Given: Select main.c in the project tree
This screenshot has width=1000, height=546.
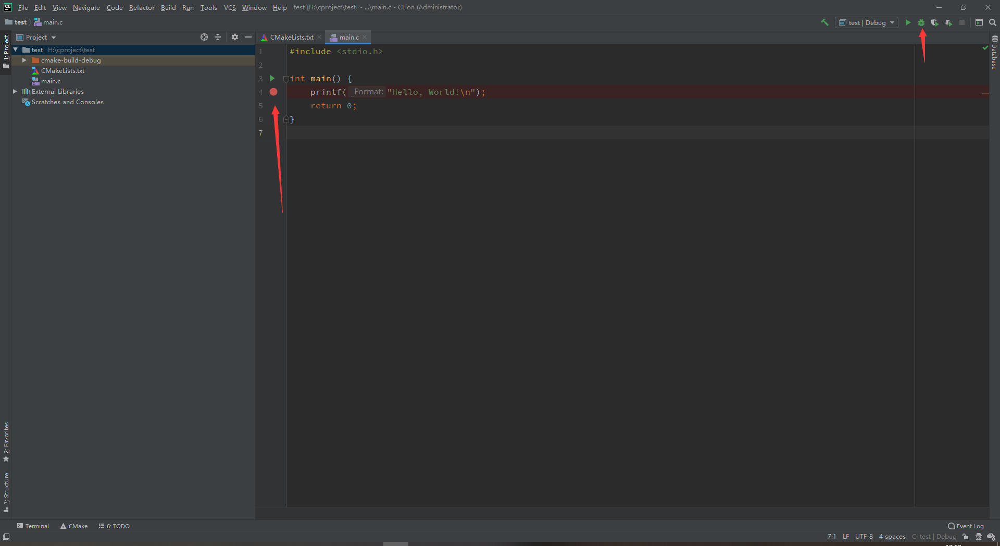Looking at the screenshot, I should 51,81.
